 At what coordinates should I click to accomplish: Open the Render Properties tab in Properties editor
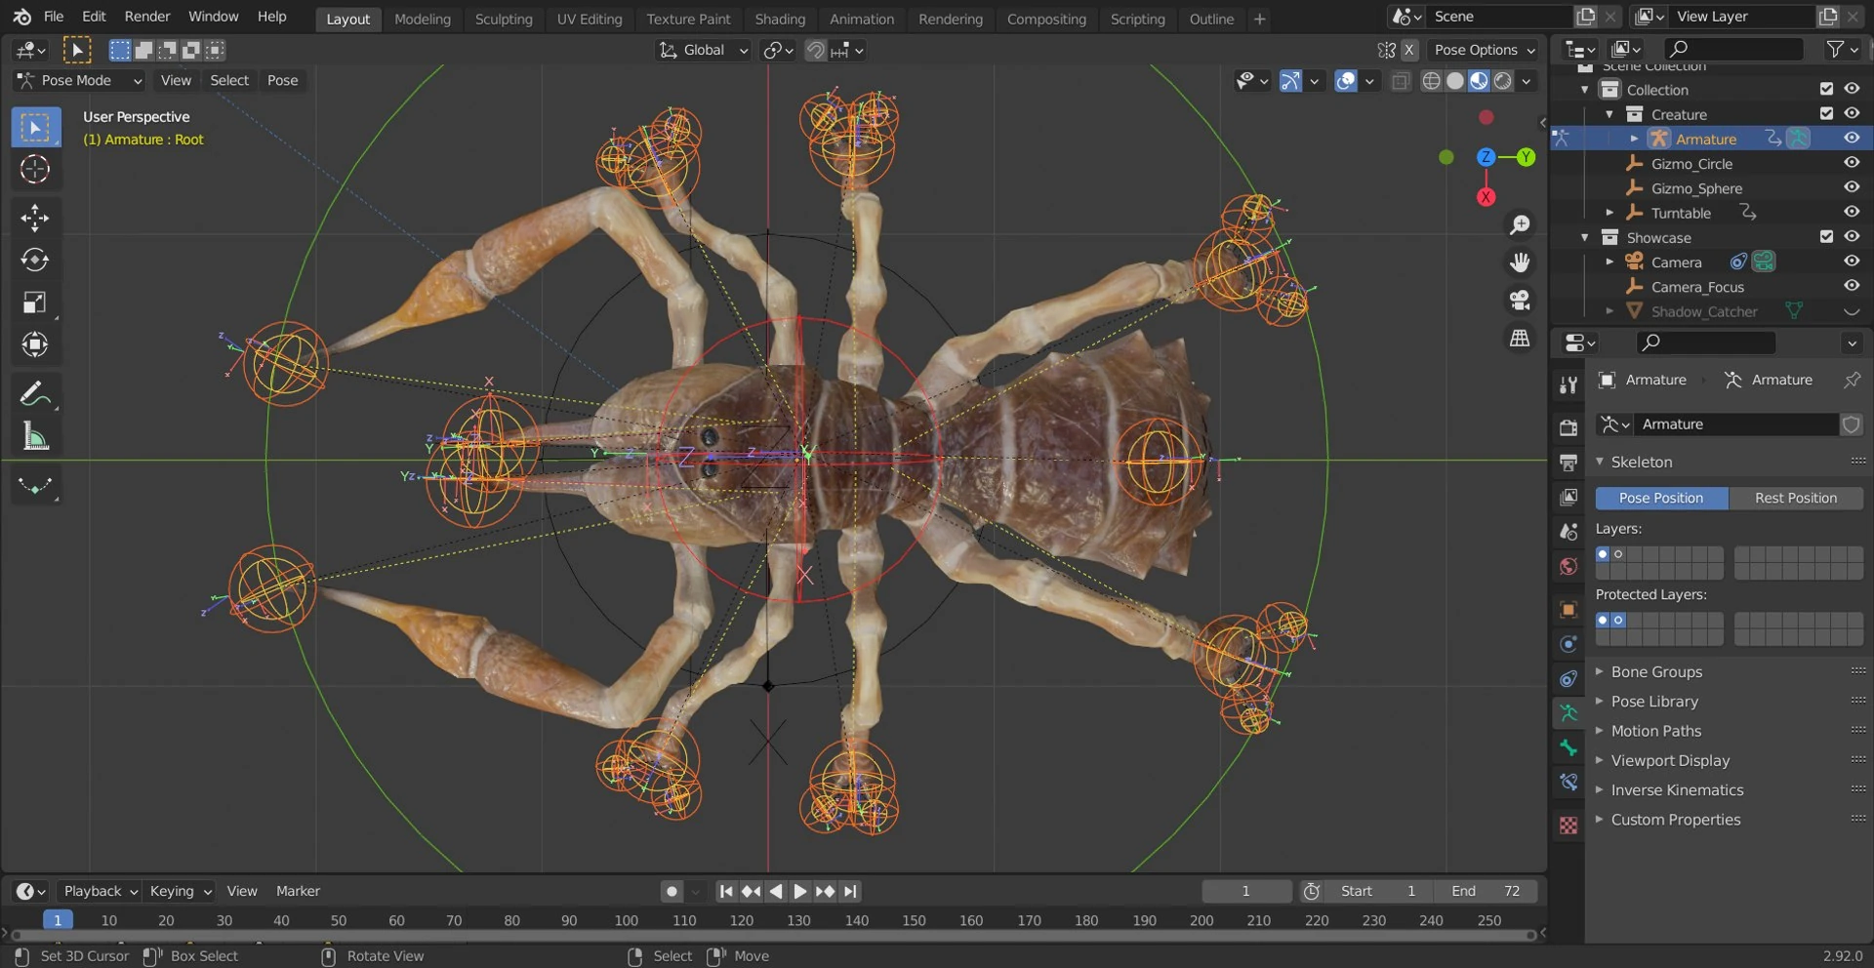(1568, 426)
